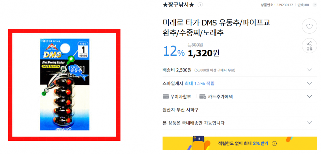321x154 pixels.
Task: Add product to wishlist with heart icon
Action: 309,26
